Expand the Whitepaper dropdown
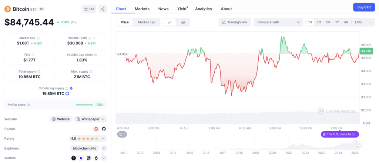The width and height of the screenshot is (379, 163). [x=91, y=119]
